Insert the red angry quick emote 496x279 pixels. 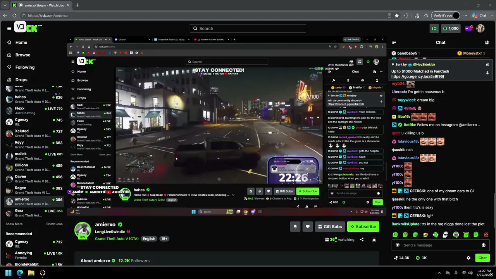(486, 234)
